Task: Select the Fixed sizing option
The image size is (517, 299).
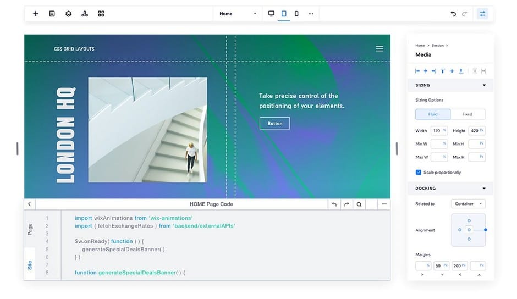Action: coord(468,114)
